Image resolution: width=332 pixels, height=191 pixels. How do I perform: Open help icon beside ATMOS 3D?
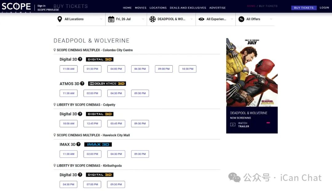pos(82,84)
